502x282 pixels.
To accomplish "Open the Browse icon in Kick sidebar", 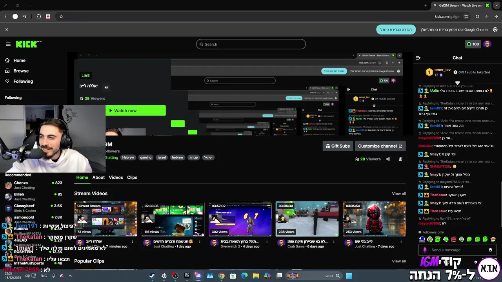I will pos(7,71).
